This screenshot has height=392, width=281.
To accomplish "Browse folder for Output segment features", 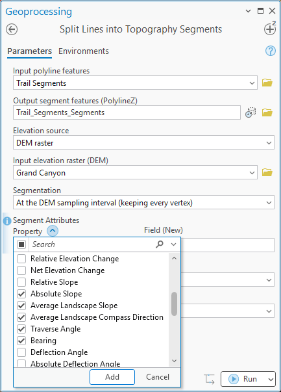I will pos(267,112).
